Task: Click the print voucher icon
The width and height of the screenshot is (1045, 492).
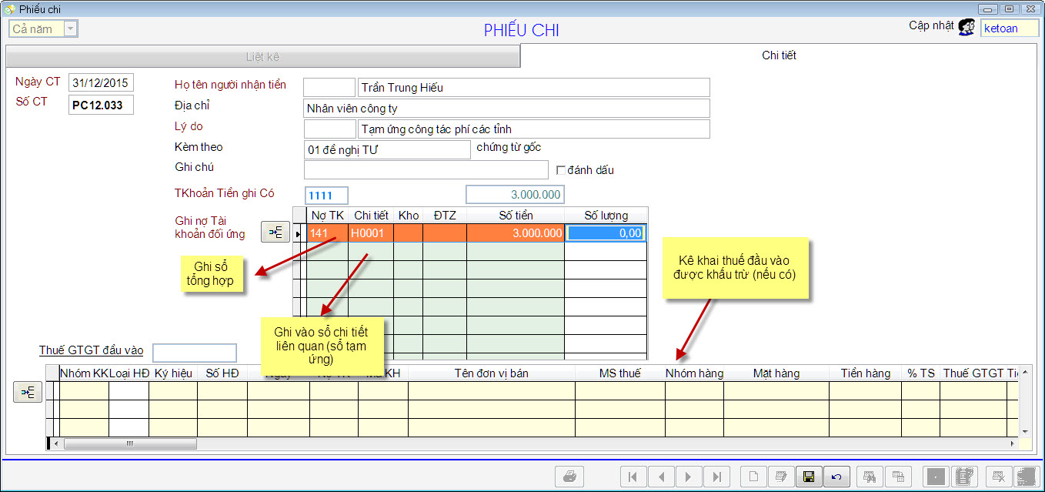Action: tap(569, 477)
